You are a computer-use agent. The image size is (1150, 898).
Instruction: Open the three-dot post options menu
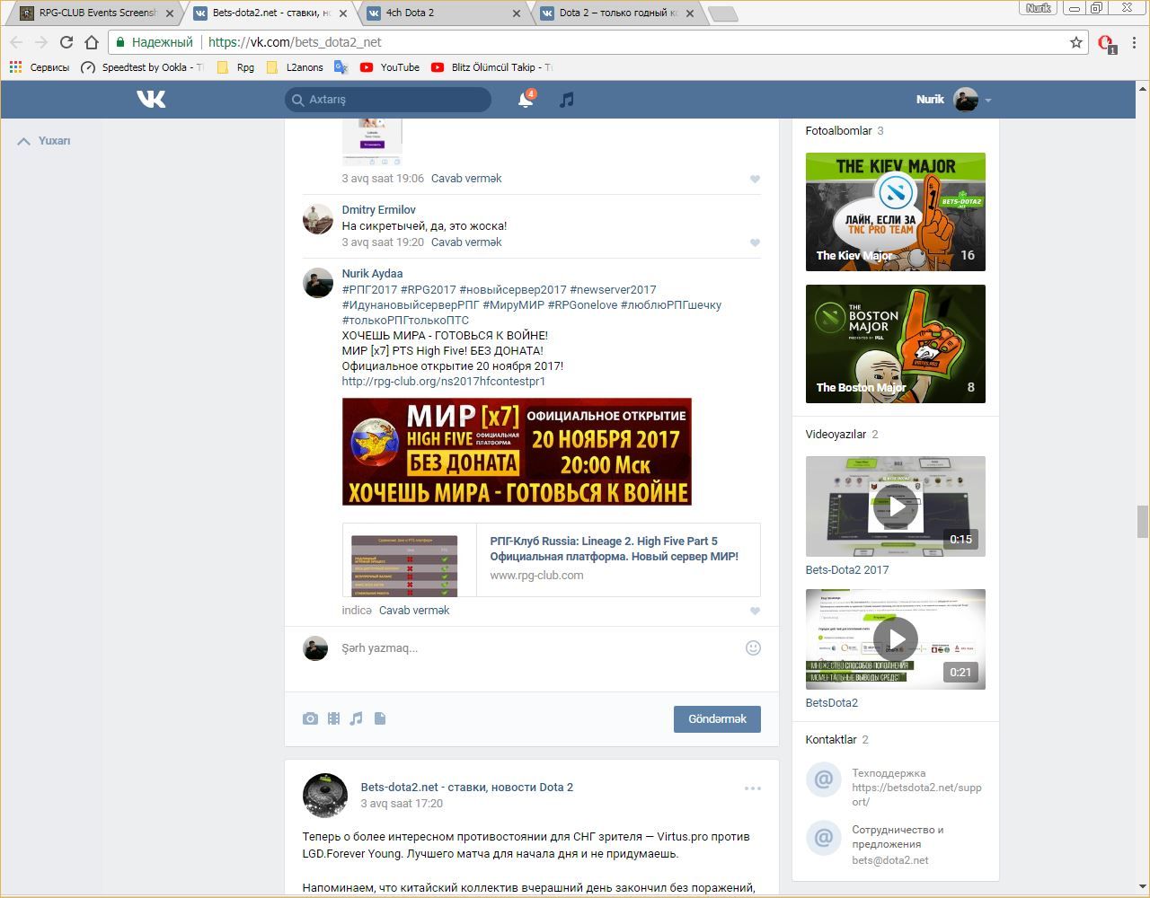[x=753, y=788]
